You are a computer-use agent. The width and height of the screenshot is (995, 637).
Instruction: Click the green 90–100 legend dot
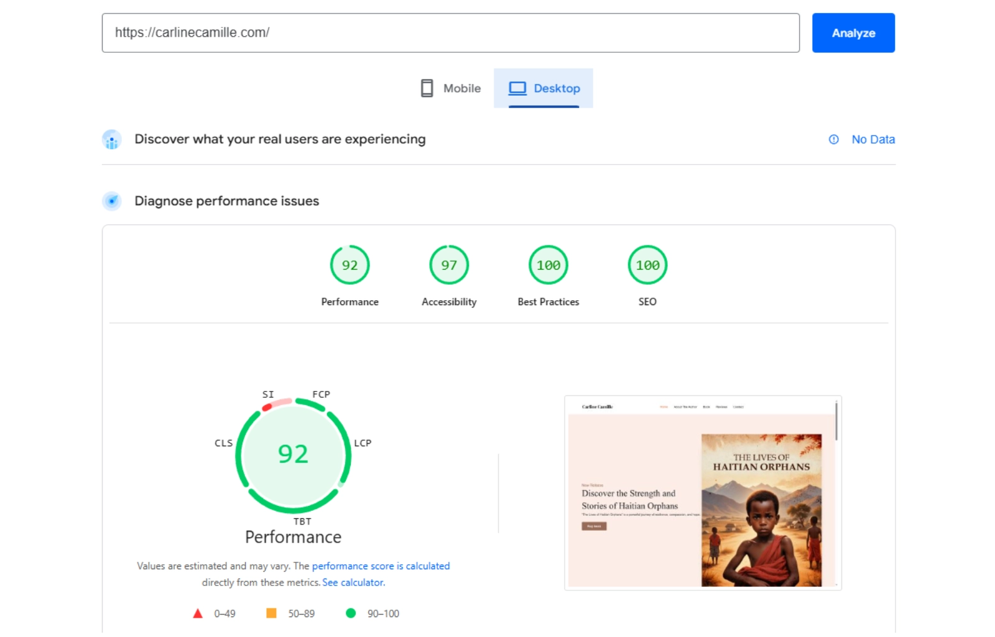351,613
